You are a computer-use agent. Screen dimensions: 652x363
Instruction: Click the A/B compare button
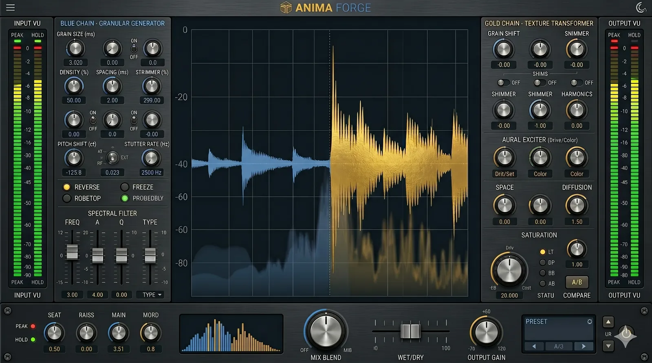coord(577,282)
